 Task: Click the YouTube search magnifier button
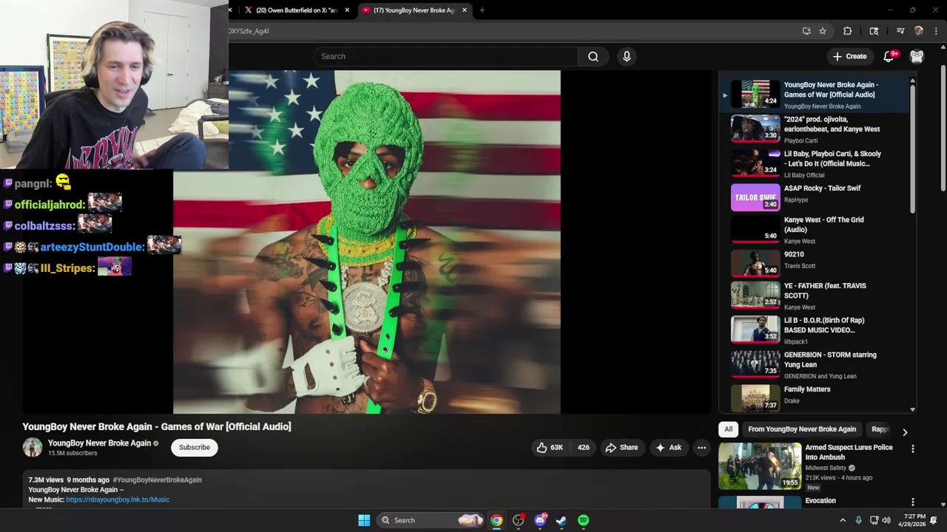[593, 56]
